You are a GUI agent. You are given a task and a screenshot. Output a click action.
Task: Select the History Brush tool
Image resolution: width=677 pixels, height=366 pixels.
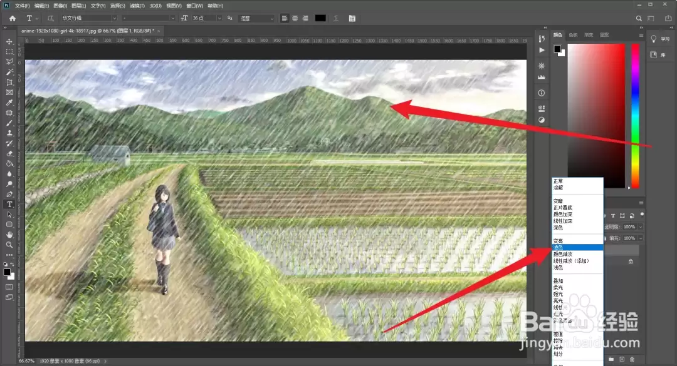(9, 143)
